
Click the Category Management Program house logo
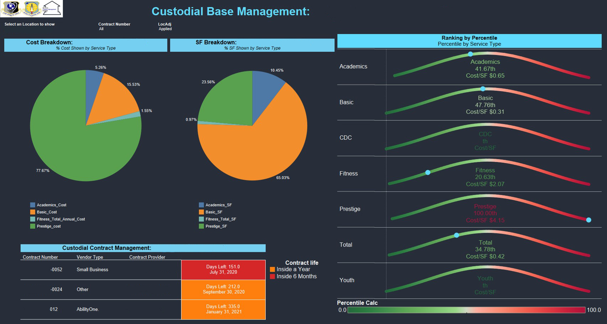point(52,9)
